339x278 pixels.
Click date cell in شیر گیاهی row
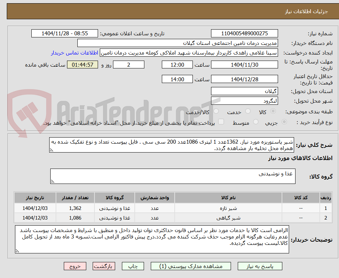click(x=35, y=218)
